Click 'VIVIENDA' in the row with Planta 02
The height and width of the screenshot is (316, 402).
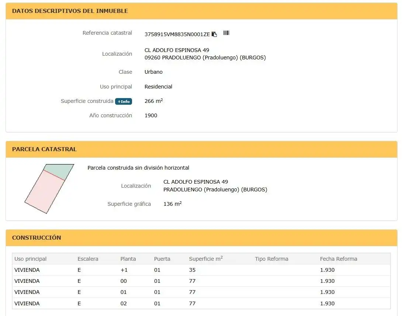pos(27,303)
